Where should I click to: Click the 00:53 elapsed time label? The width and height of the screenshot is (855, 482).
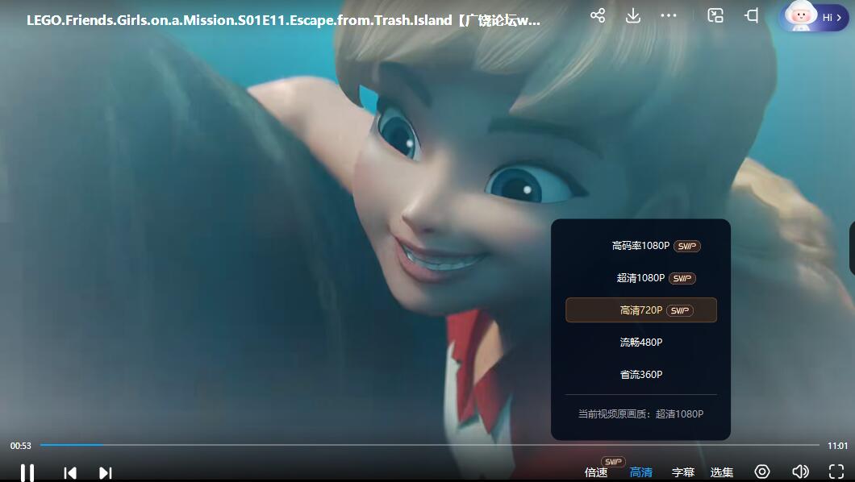click(21, 446)
